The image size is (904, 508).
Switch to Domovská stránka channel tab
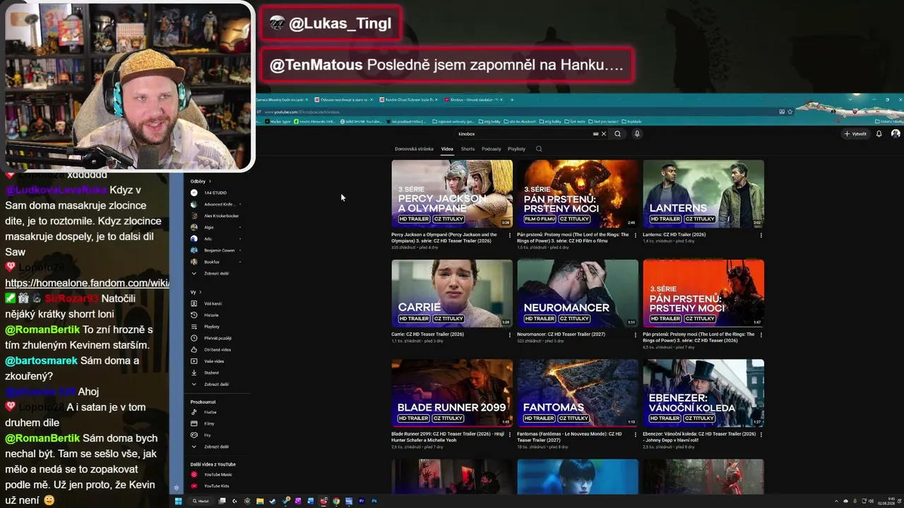pyautogui.click(x=414, y=149)
